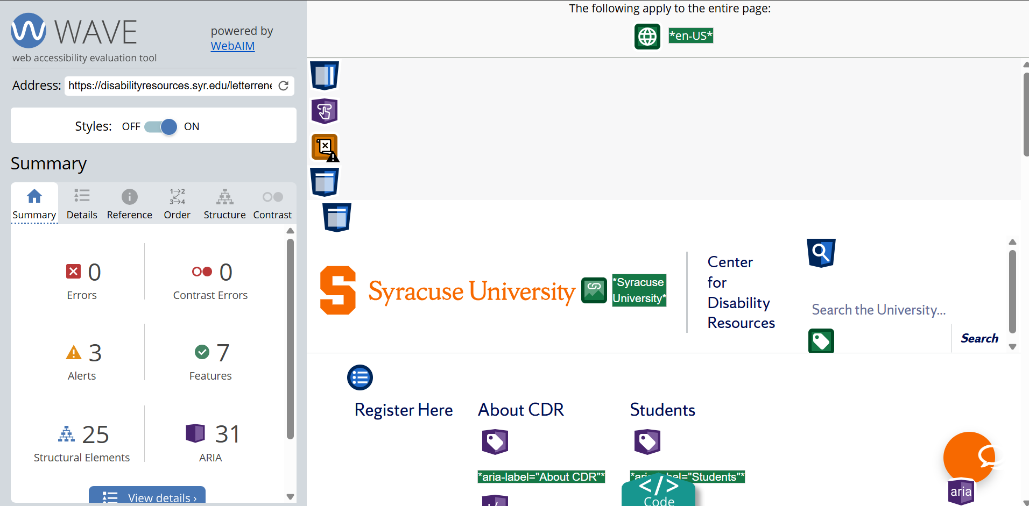Follow the WebAIM link
Viewport: 1029px width, 506px height.
pos(232,46)
